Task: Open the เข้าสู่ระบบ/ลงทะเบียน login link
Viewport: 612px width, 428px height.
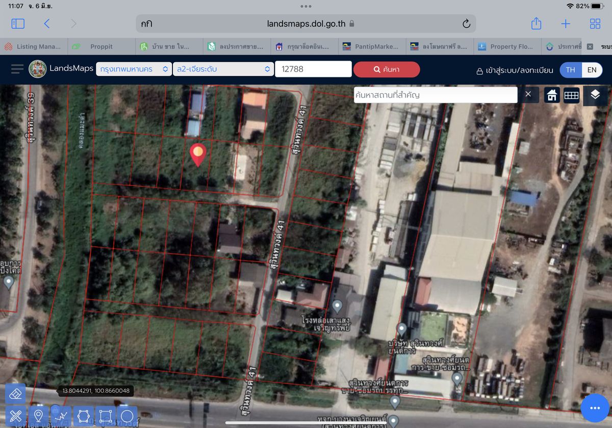Action: click(515, 70)
